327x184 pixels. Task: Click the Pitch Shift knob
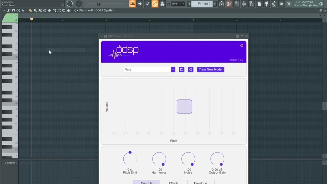pos(130,159)
